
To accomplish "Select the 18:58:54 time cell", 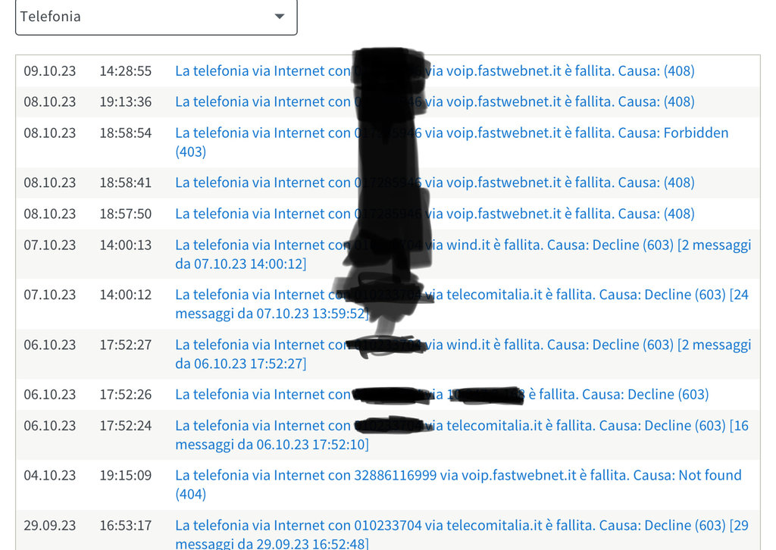I will 126,133.
